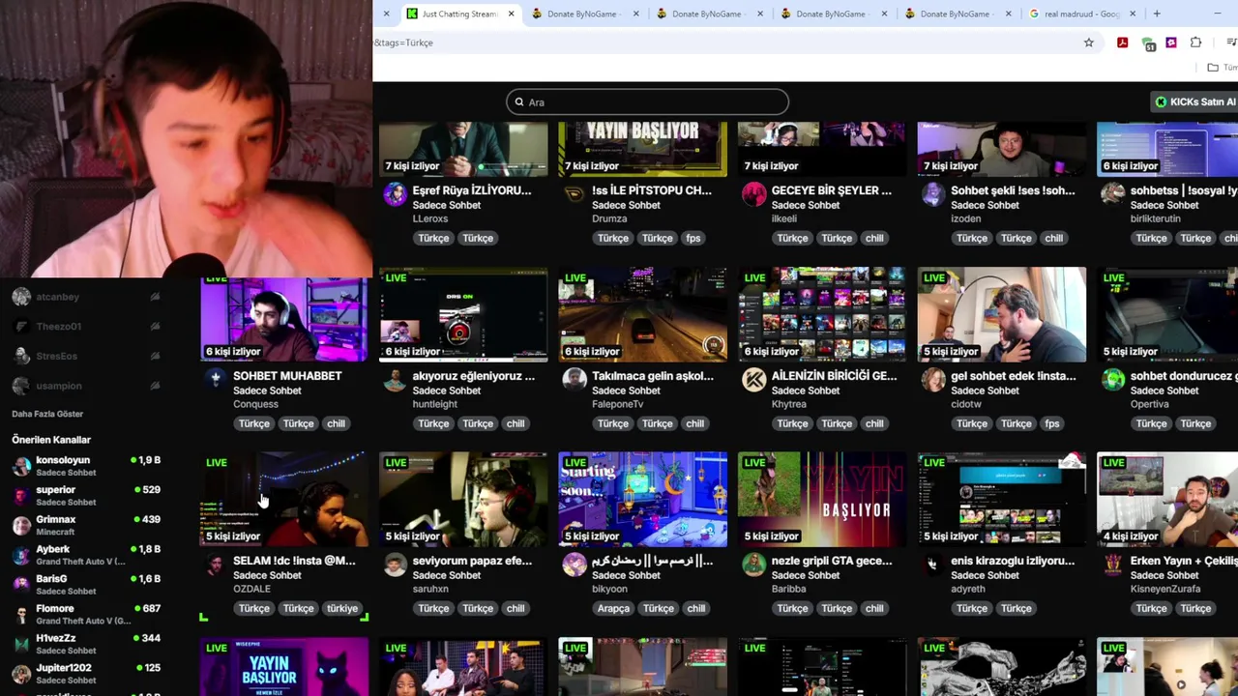The width and height of the screenshot is (1238, 696).
Task: Open Ayberk channel in sidebar
Action: [x=87, y=555]
